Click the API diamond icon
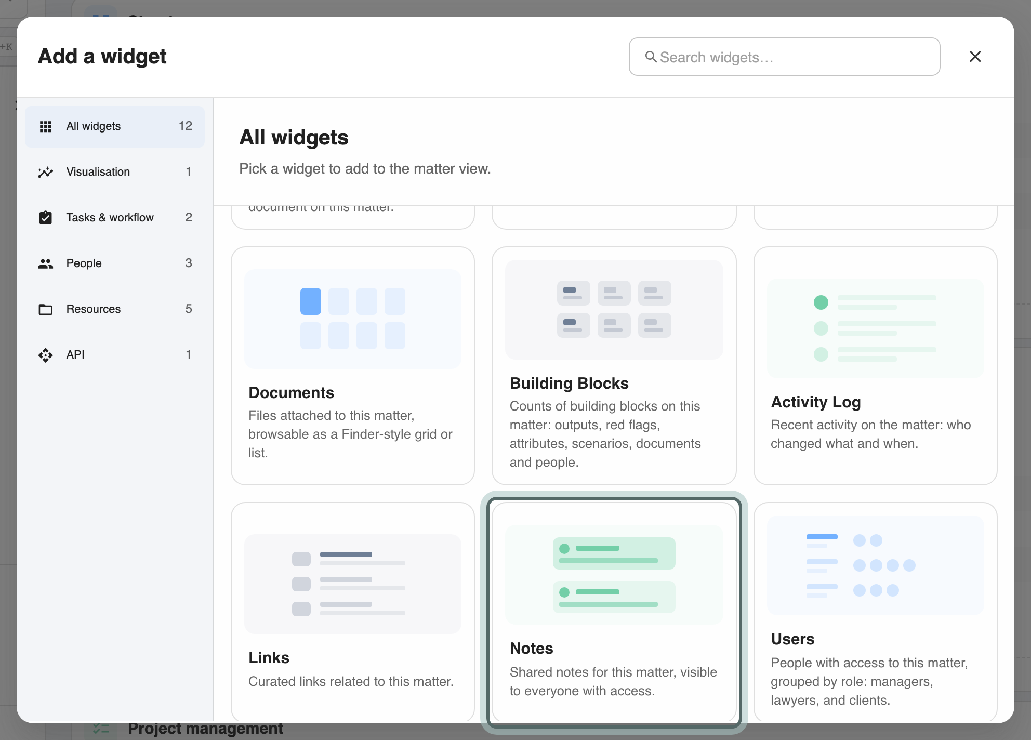 tap(46, 355)
